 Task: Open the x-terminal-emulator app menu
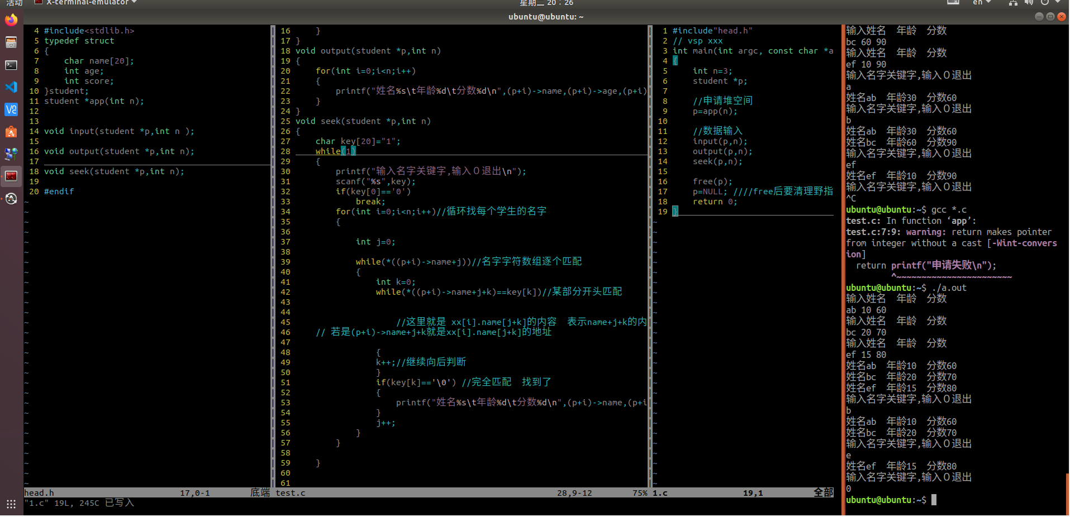86,2
